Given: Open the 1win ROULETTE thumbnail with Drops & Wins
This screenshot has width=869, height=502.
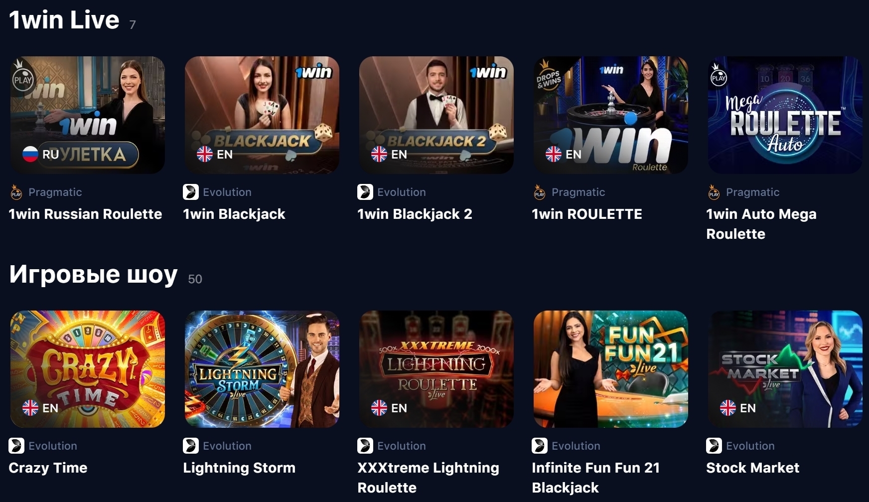Looking at the screenshot, I should (611, 115).
